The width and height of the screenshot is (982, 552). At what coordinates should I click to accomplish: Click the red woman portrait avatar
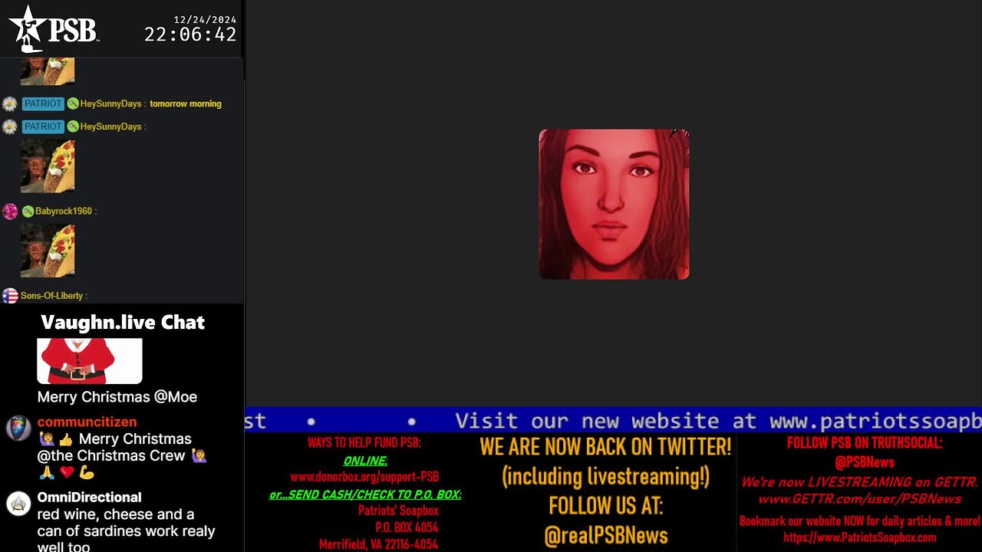pyautogui.click(x=614, y=204)
